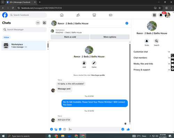Screen dimensions: 174x138
Task: Click the 'PENDING - 2 Beds 2 Baths House' text
Action: 69,33
